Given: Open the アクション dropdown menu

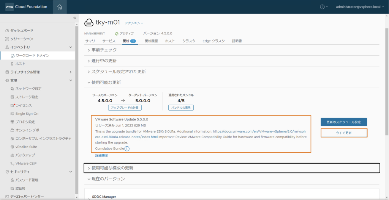Looking at the screenshot, I should click(x=134, y=23).
